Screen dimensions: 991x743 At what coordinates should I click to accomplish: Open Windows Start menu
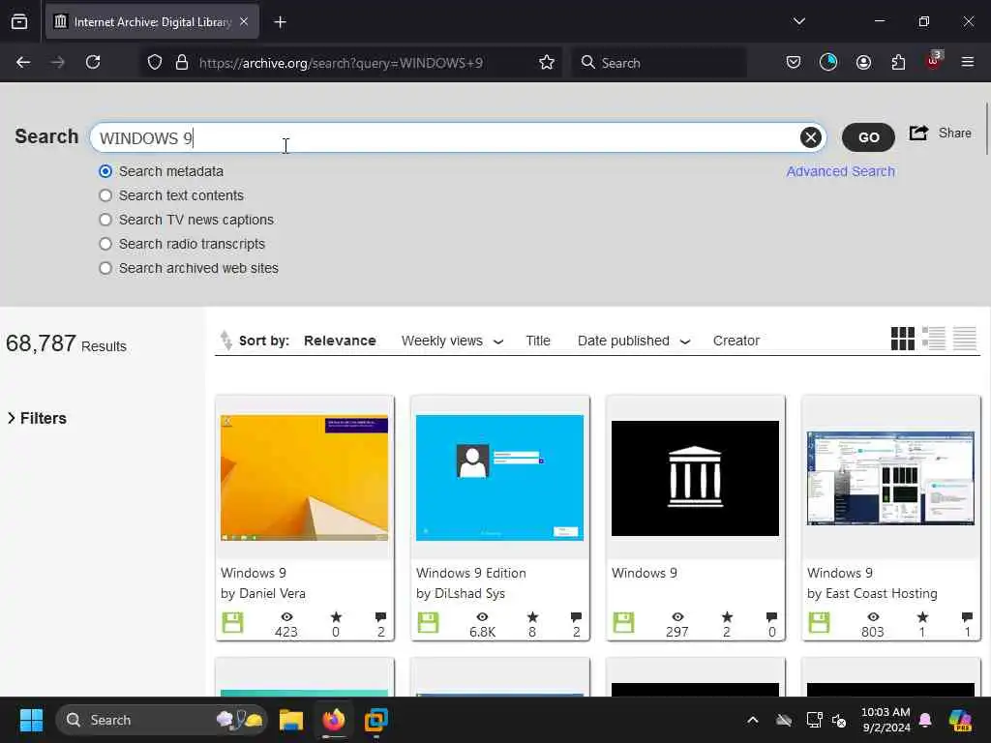coord(31,720)
